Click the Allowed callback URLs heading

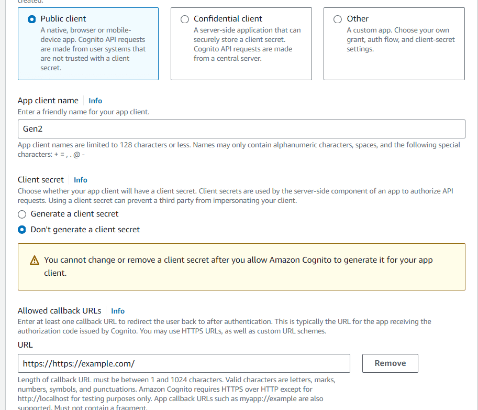point(60,310)
